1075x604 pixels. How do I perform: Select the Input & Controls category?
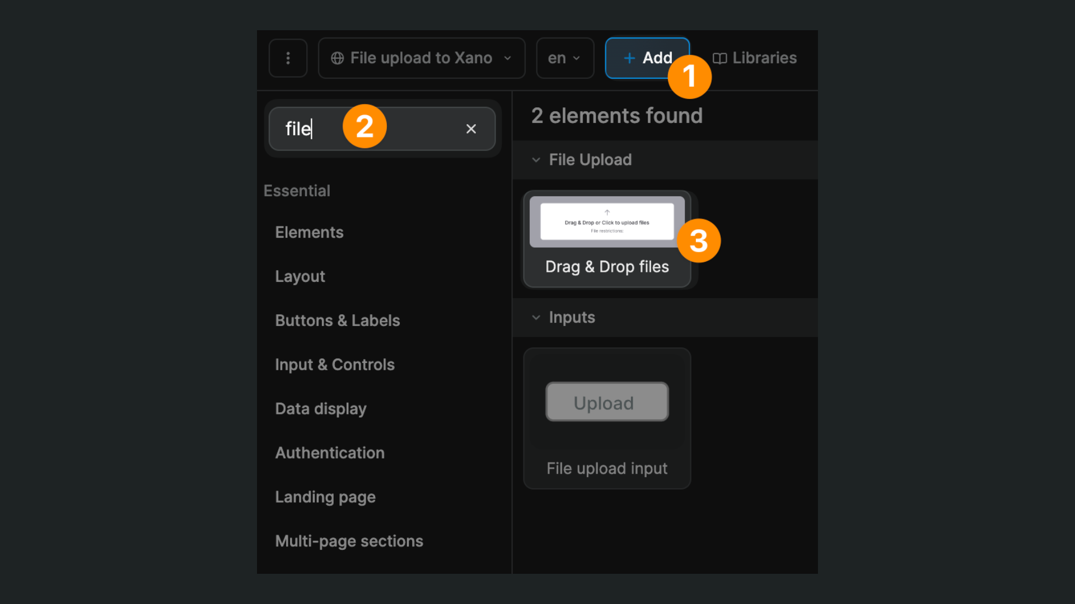tap(334, 364)
